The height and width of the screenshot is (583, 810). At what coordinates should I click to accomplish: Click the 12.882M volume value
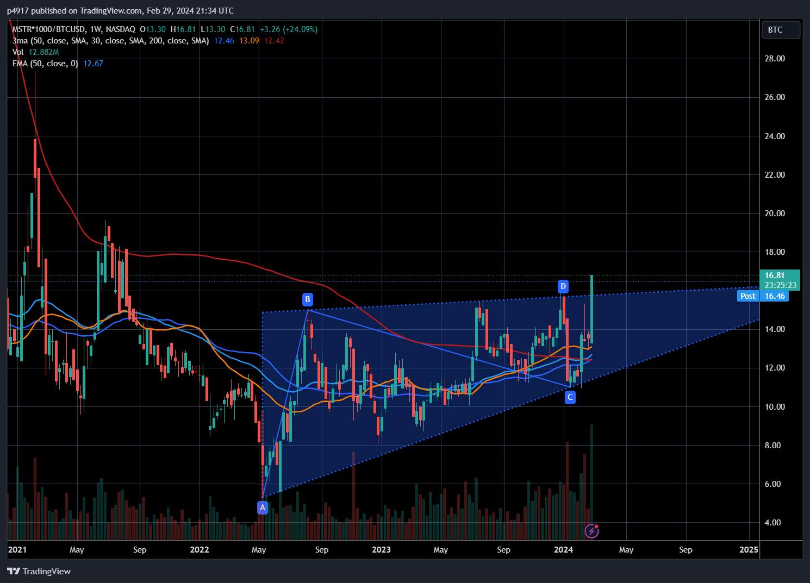point(43,52)
